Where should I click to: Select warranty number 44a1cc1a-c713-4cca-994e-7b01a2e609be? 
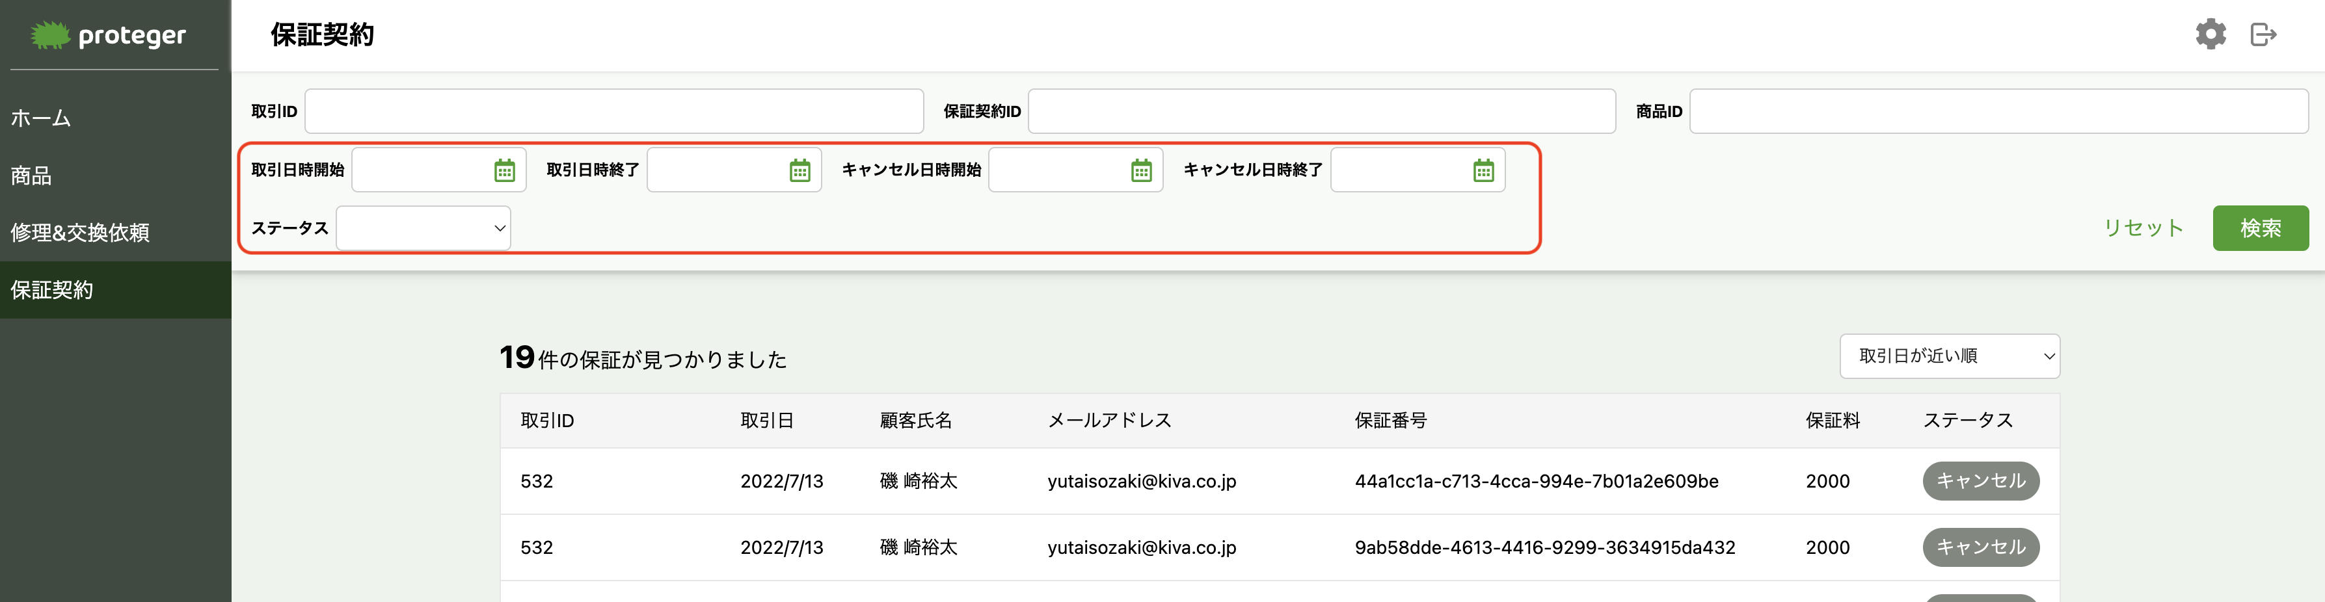click(1536, 481)
